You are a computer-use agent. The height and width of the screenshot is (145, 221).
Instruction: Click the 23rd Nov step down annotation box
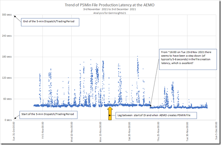(x=188, y=59)
